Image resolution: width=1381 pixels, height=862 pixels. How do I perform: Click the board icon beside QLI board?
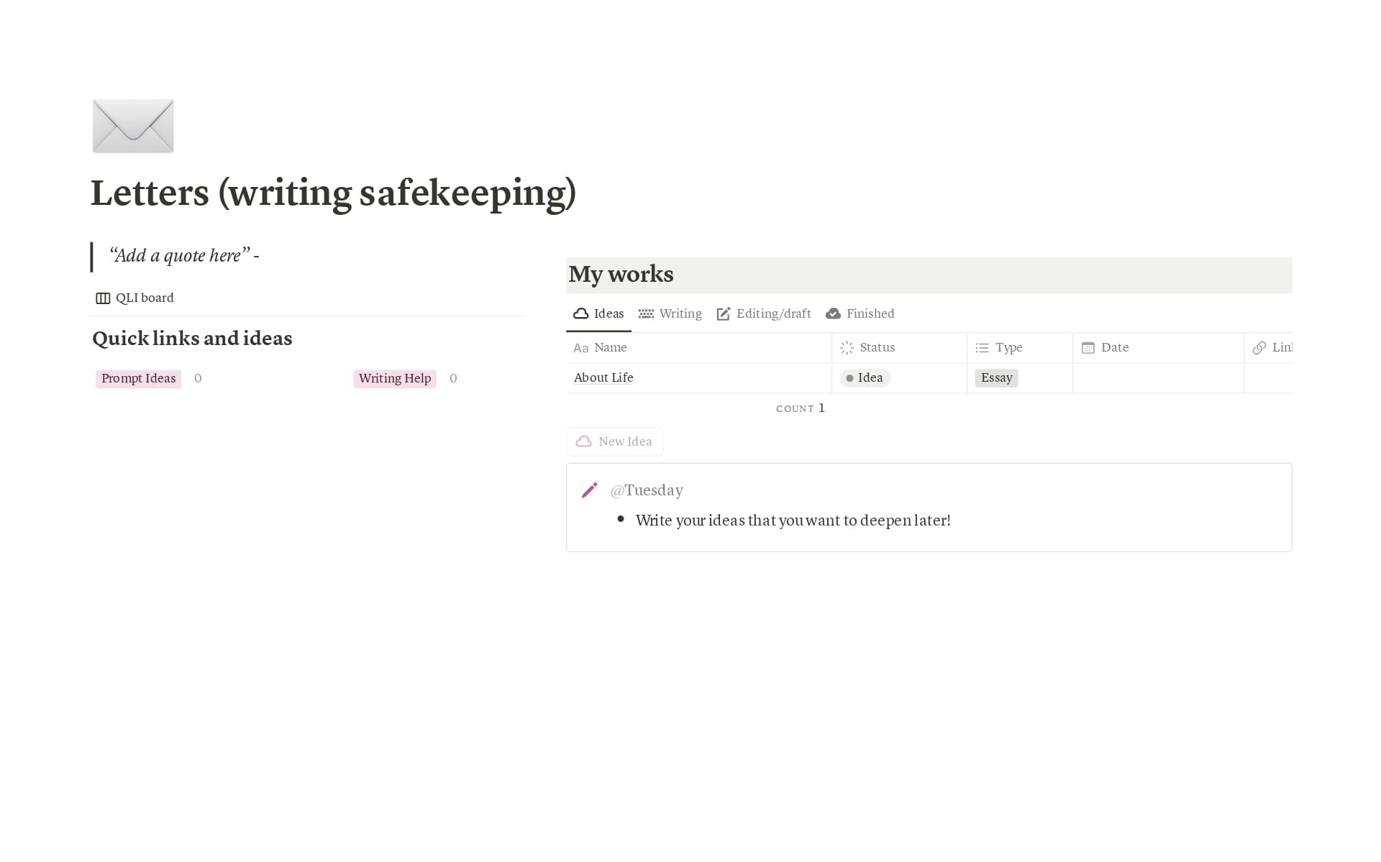click(x=101, y=297)
